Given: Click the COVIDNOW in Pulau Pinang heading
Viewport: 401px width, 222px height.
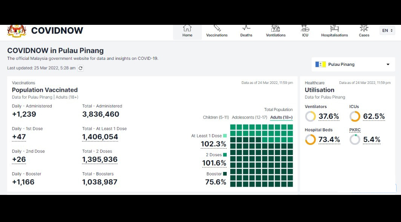Looking at the screenshot, I should coord(55,50).
